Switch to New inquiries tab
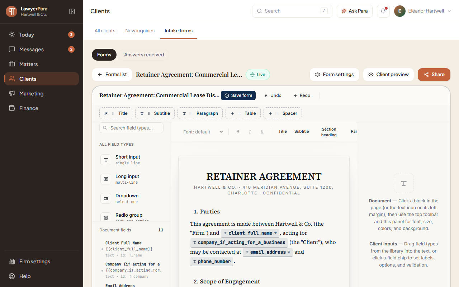Viewport: 459px width, 287px height. [x=140, y=31]
